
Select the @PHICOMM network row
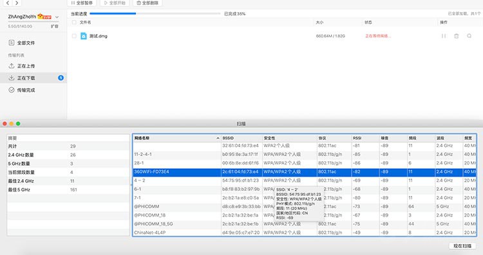coord(305,206)
